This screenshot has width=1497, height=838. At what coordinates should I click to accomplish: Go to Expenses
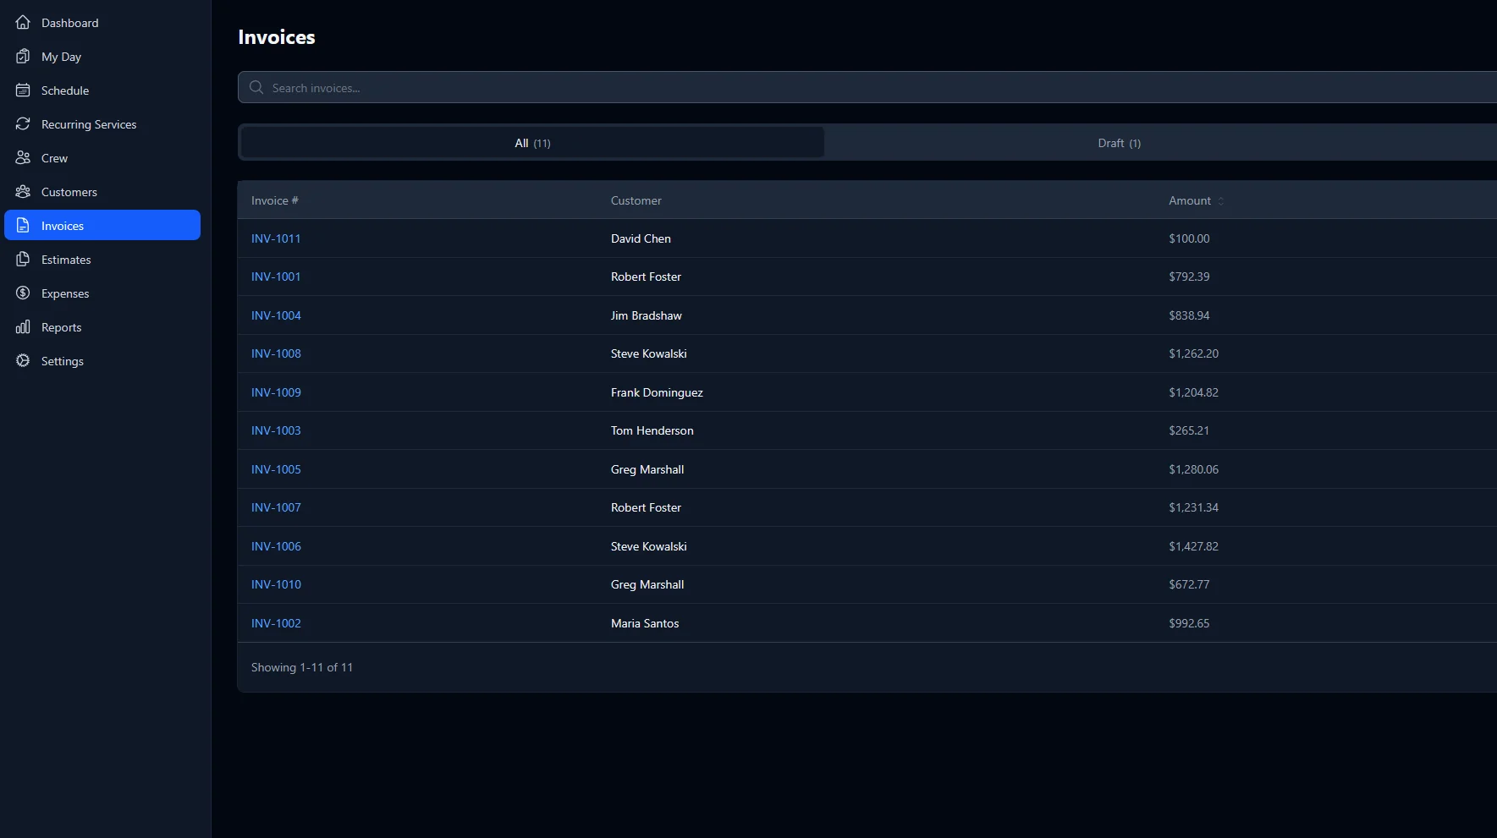(x=102, y=293)
